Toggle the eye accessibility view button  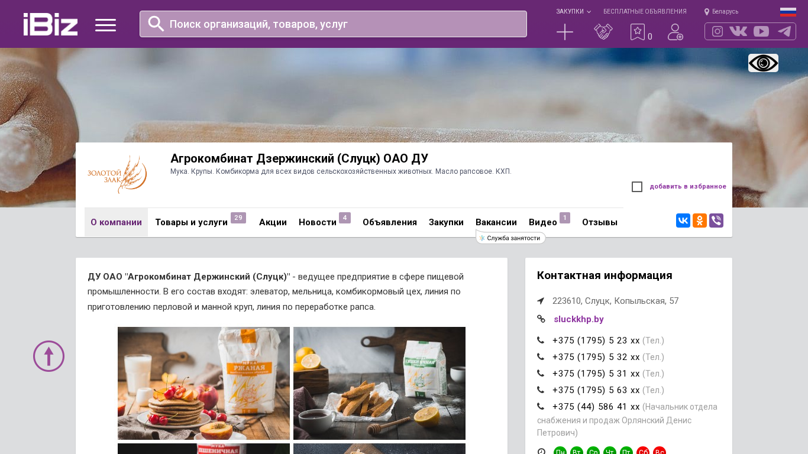tap(763, 63)
